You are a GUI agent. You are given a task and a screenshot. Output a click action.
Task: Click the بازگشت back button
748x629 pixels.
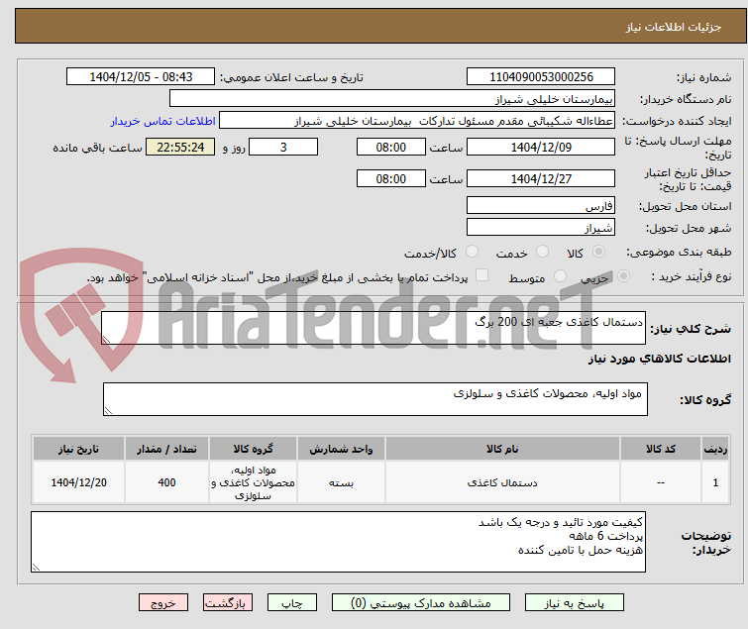(228, 603)
